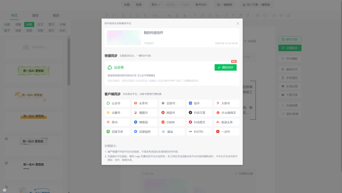This screenshot has height=193, width=342.
Task: Select the 头条号 platform icon
Action: (x=136, y=103)
